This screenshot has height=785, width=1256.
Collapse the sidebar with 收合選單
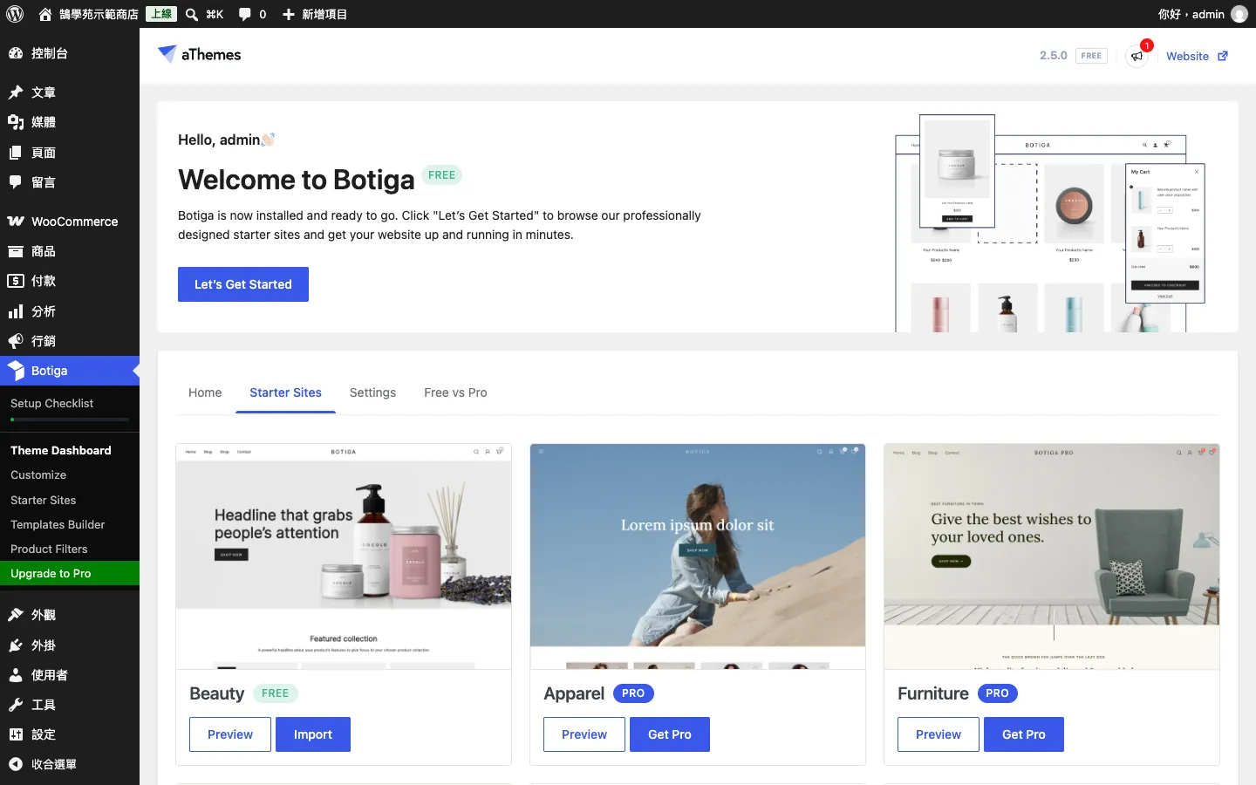[x=70, y=764]
